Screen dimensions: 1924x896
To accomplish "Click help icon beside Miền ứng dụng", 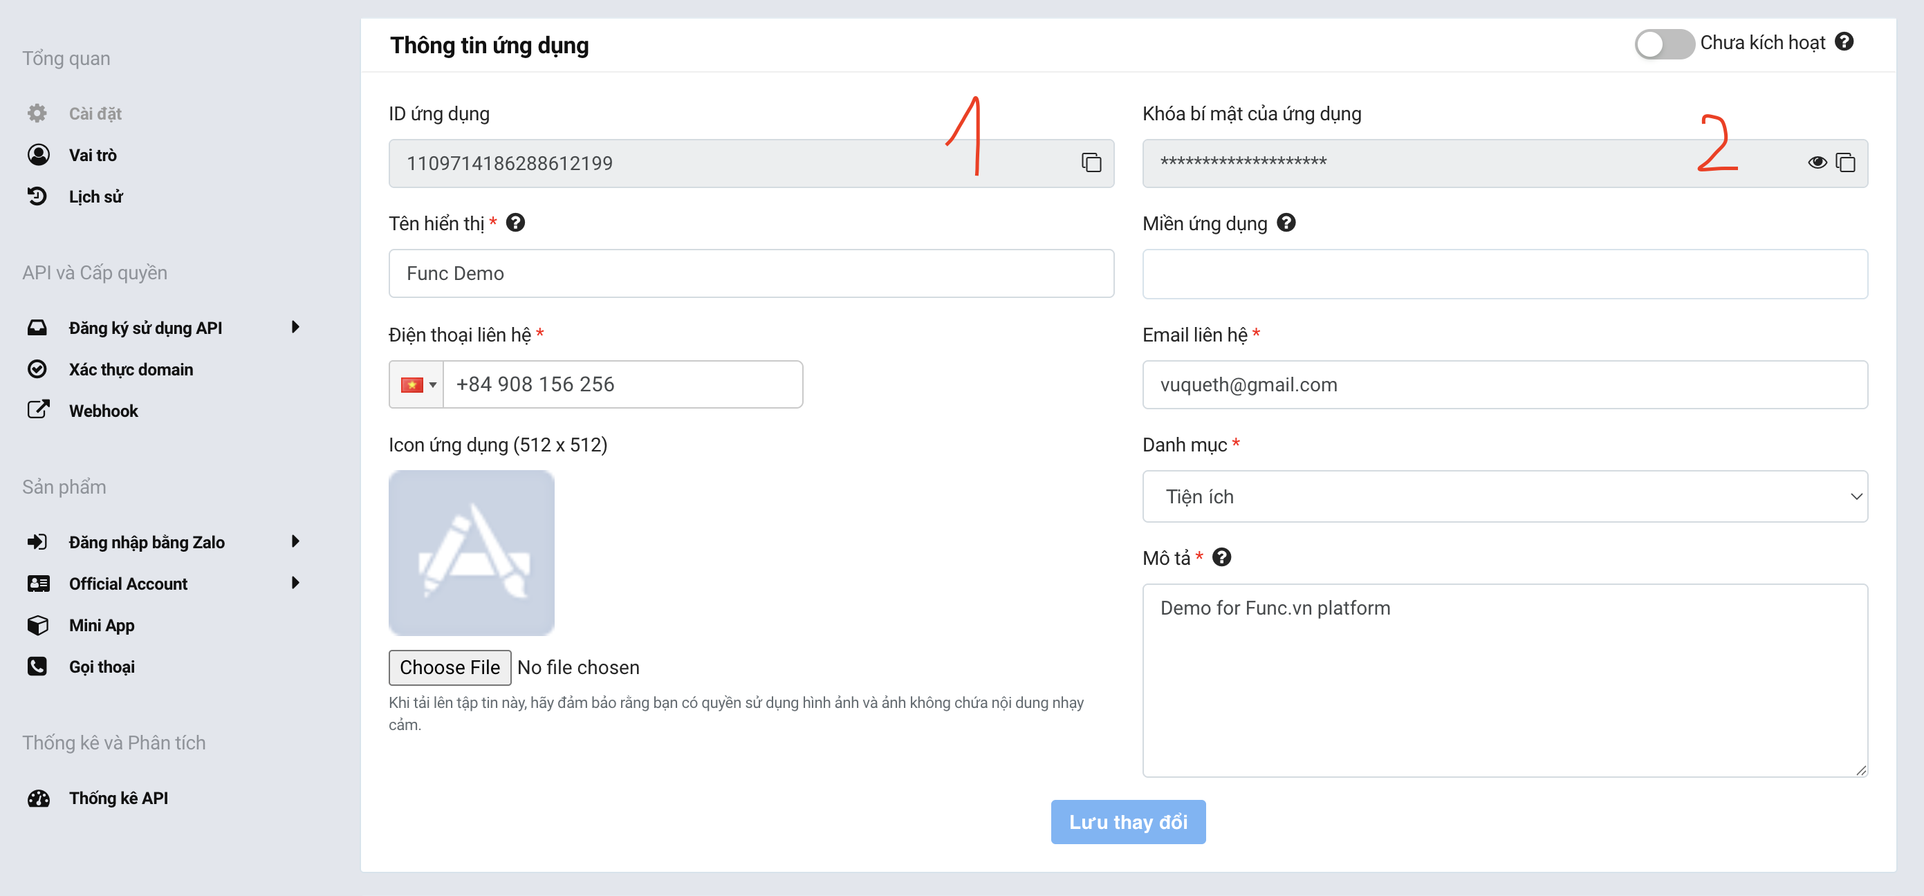I will click(x=1286, y=223).
